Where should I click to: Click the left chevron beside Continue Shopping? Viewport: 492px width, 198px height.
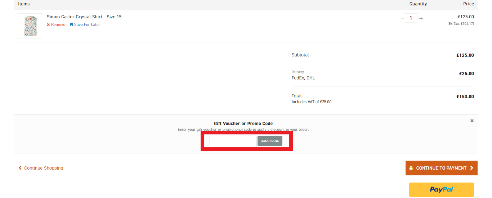[20, 168]
